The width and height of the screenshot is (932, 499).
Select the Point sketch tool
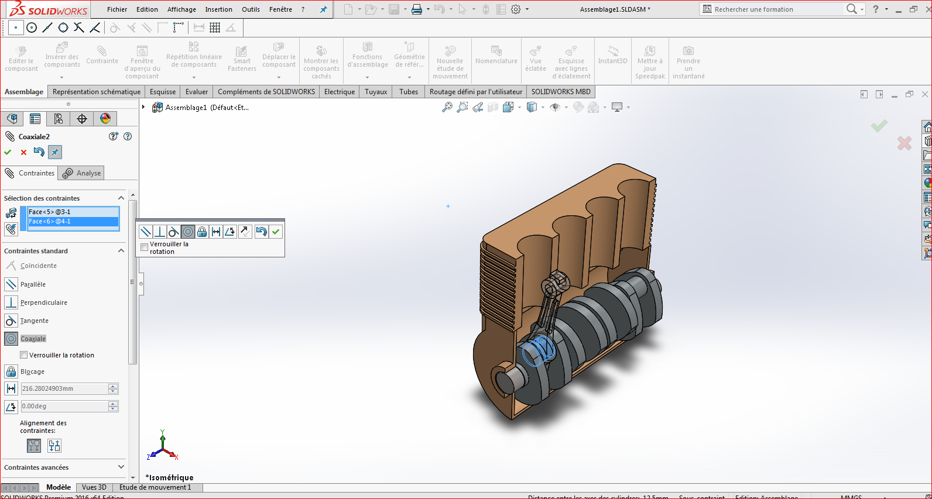click(x=16, y=27)
